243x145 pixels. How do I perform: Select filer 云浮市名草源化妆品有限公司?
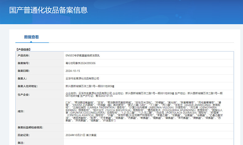tap(82, 78)
